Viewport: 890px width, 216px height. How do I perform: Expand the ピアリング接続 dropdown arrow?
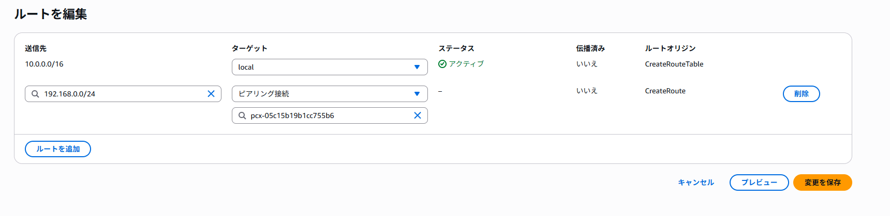(417, 94)
